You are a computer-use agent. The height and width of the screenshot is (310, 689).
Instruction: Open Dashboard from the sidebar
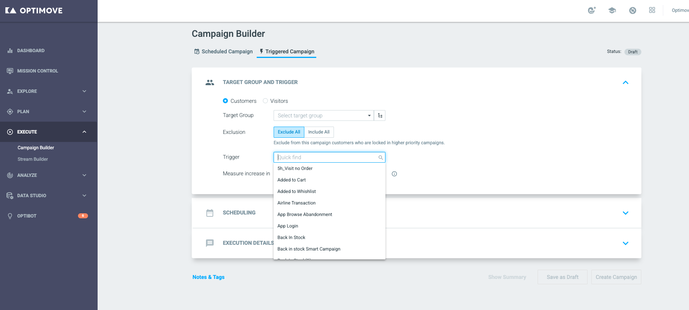[x=31, y=51]
